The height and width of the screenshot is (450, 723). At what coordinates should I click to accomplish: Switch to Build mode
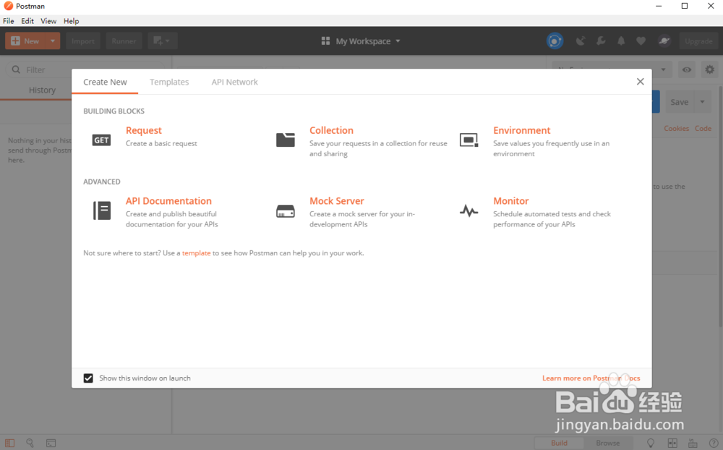coord(560,443)
